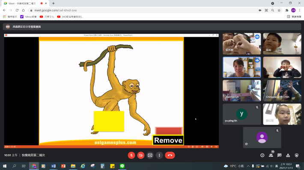Open meeting details info icon
This screenshot has height=170, width=304.
coord(262,156)
